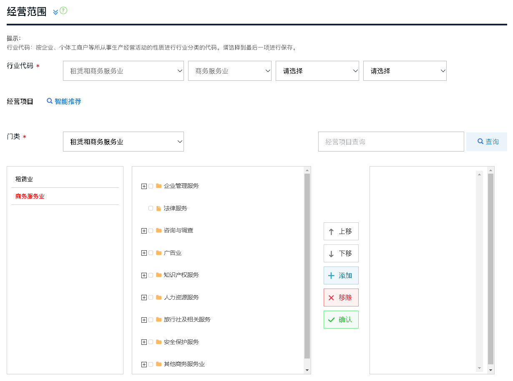Click the blue plus icon on 添加 button
The height and width of the screenshot is (381, 513).
pyautogui.click(x=332, y=275)
